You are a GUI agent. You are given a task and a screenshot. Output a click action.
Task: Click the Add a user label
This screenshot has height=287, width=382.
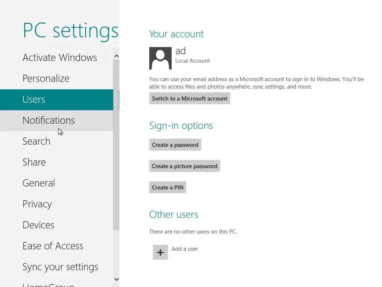(185, 249)
